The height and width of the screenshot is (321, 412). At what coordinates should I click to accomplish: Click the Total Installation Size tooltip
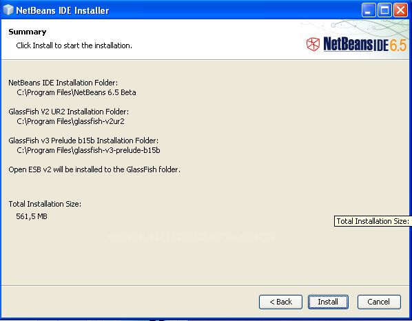coord(373,221)
